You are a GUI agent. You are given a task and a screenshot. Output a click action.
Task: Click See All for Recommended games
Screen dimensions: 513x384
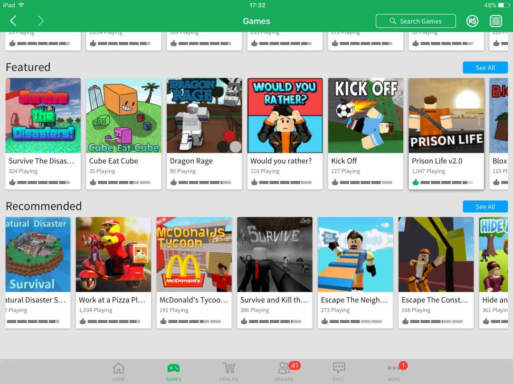(x=485, y=207)
